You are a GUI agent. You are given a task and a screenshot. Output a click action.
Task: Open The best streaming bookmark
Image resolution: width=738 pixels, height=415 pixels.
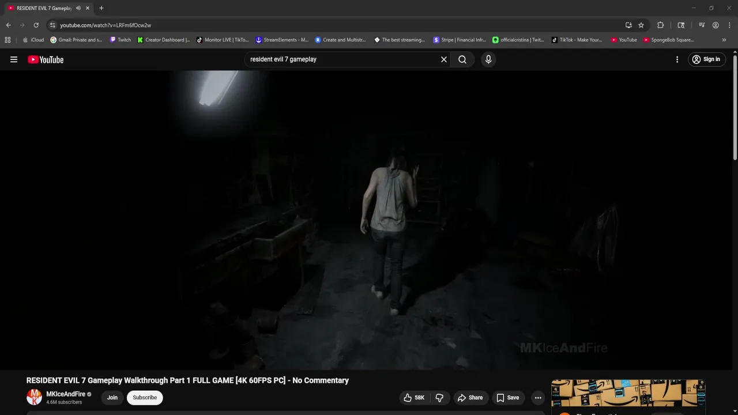tap(400, 40)
